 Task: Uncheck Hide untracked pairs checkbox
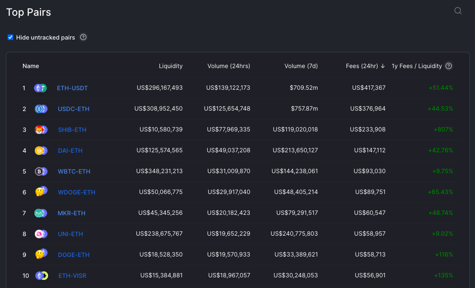(x=10, y=37)
